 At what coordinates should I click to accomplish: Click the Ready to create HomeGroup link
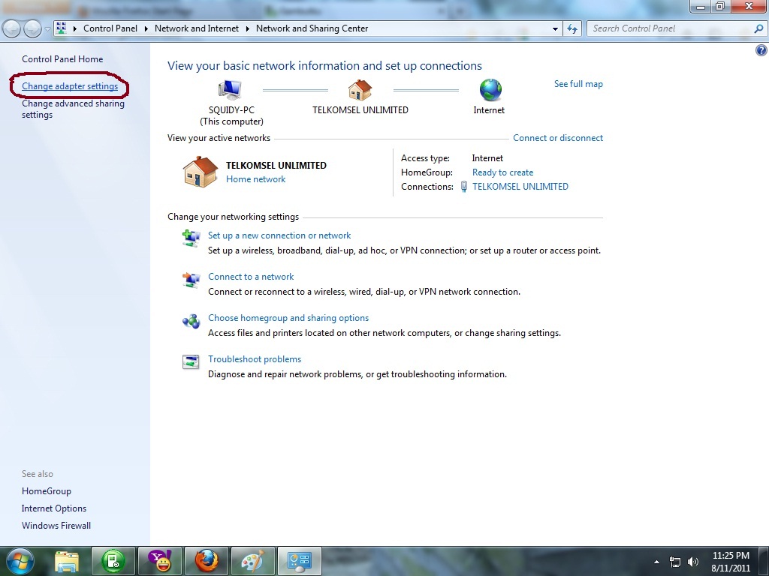click(x=502, y=172)
